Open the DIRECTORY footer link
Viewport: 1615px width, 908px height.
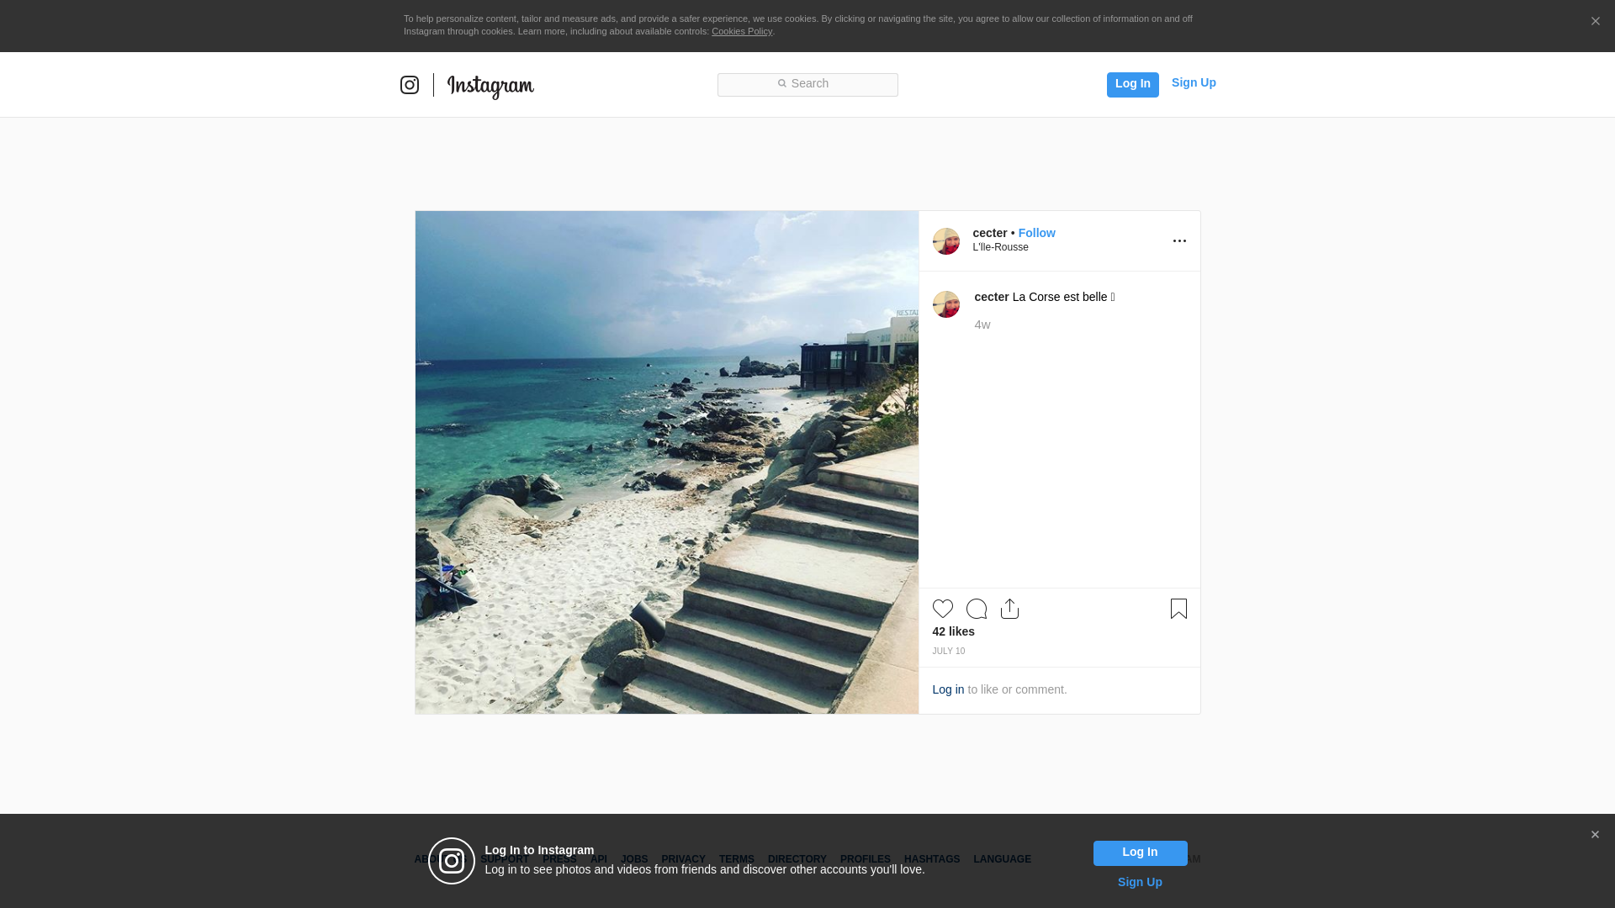point(797,859)
